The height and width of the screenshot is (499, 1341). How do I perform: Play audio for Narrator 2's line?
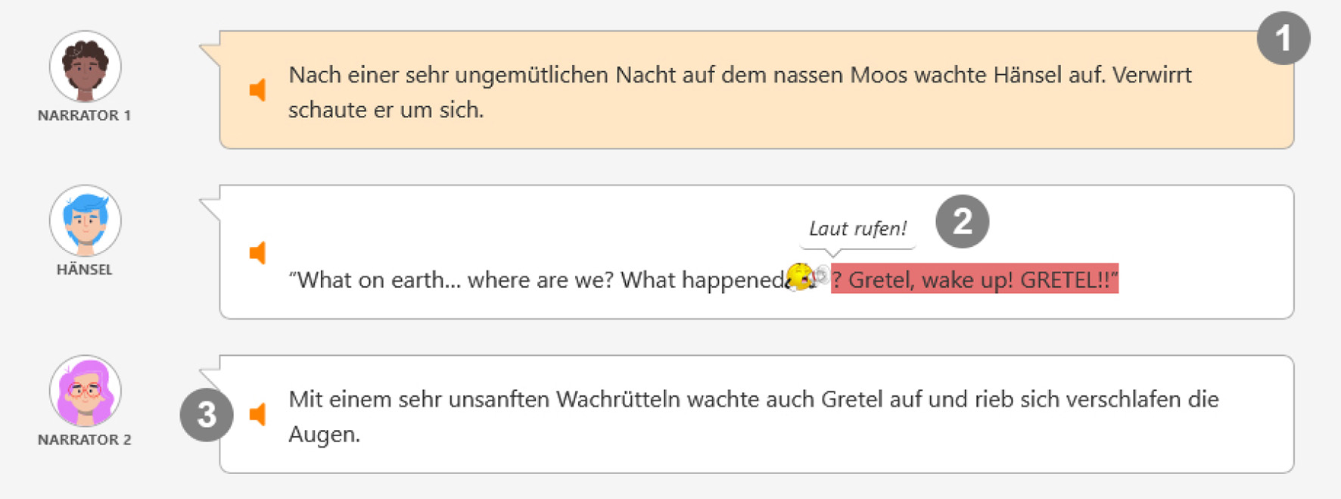[258, 414]
